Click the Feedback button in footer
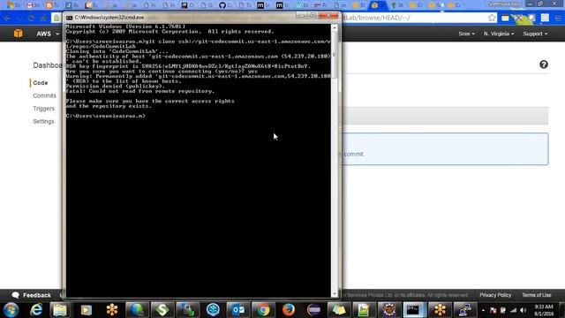565x318 pixels. (x=32, y=295)
